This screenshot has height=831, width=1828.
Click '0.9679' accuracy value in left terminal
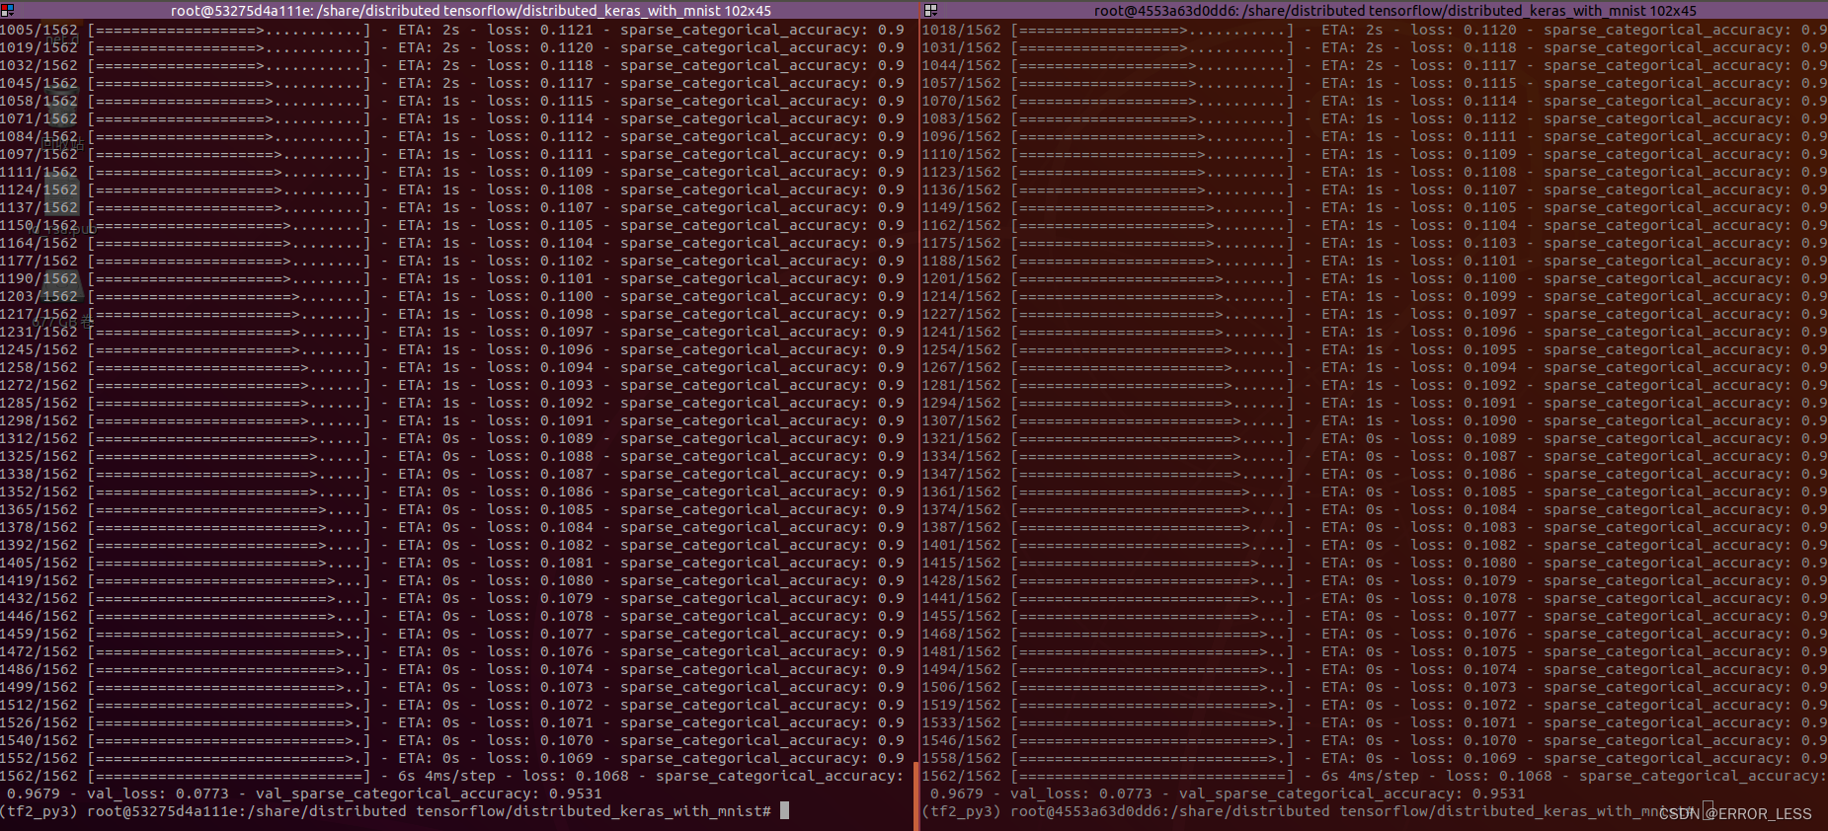click(x=33, y=793)
